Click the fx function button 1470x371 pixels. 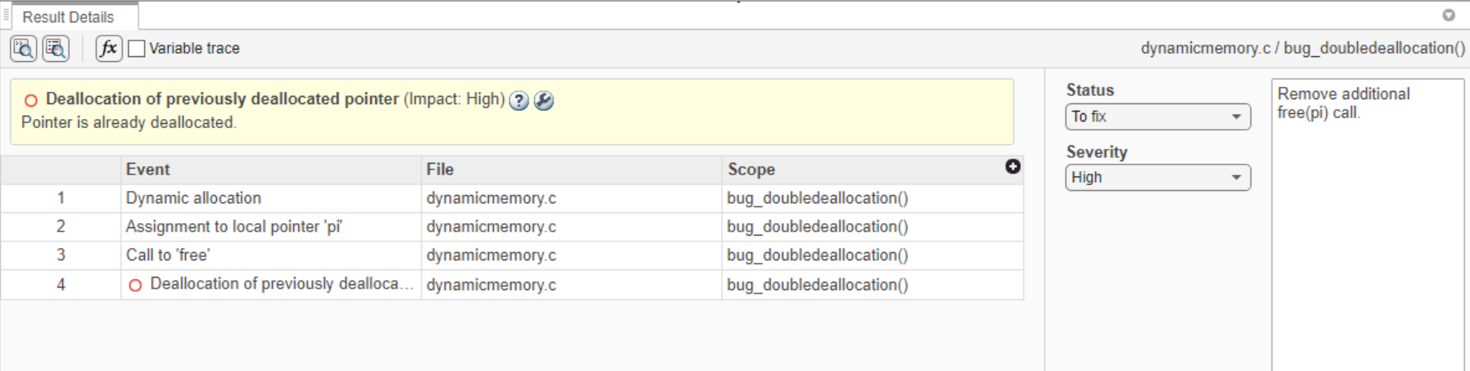[108, 49]
